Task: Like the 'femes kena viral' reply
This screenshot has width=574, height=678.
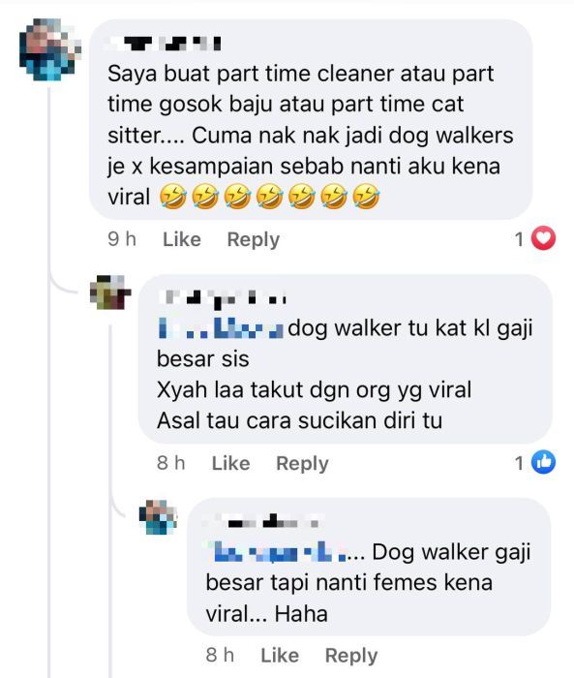Action: tap(280, 656)
